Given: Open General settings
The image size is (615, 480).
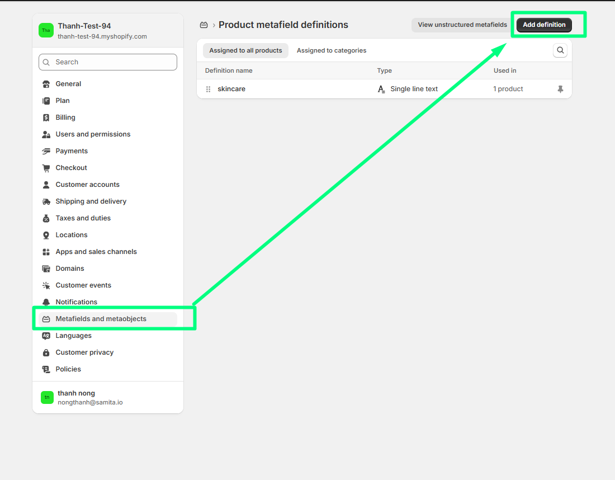Looking at the screenshot, I should click(68, 84).
